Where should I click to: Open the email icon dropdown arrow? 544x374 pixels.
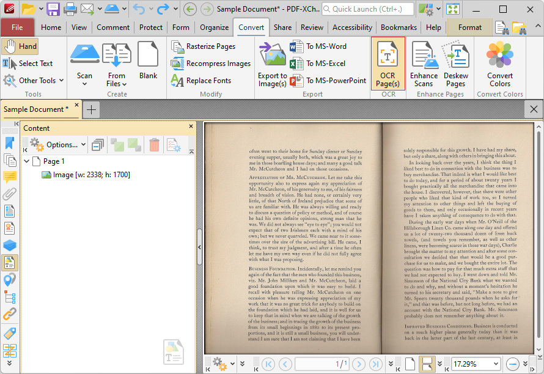(x=100, y=9)
